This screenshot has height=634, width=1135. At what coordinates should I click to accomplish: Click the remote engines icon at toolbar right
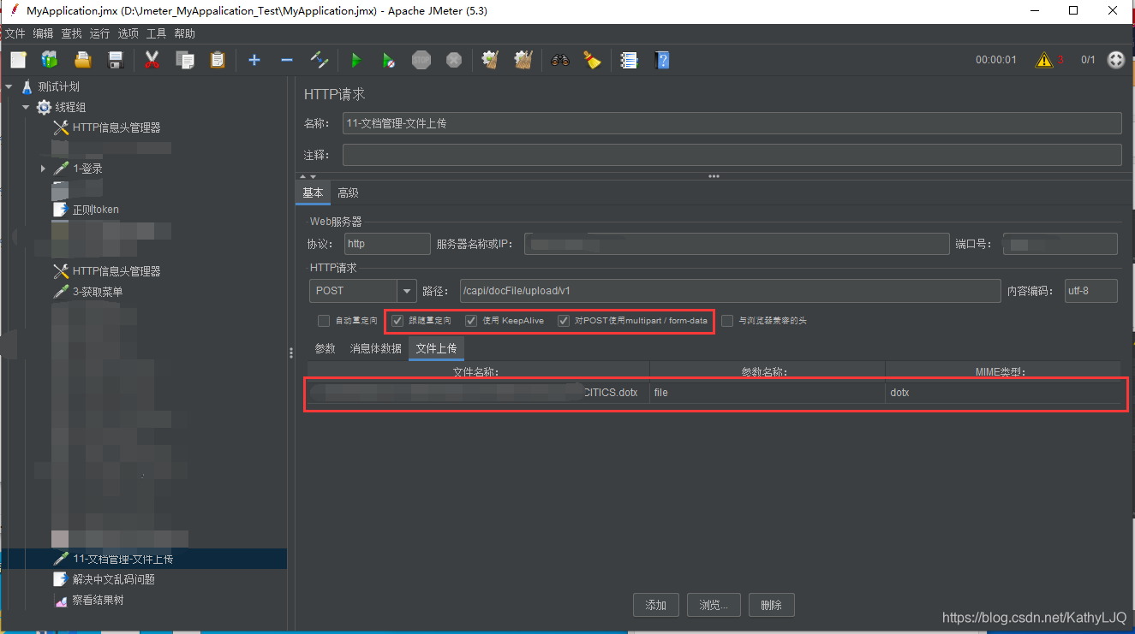click(1116, 60)
